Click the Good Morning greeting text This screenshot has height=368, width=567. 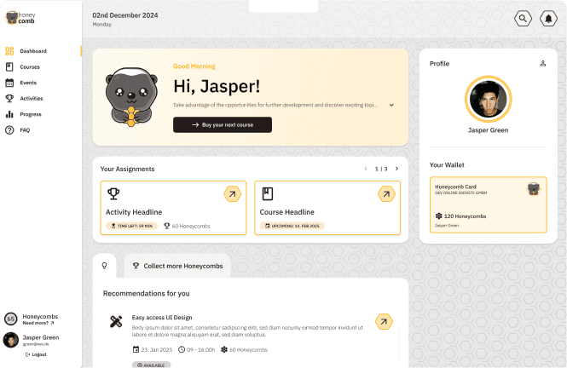(194, 66)
